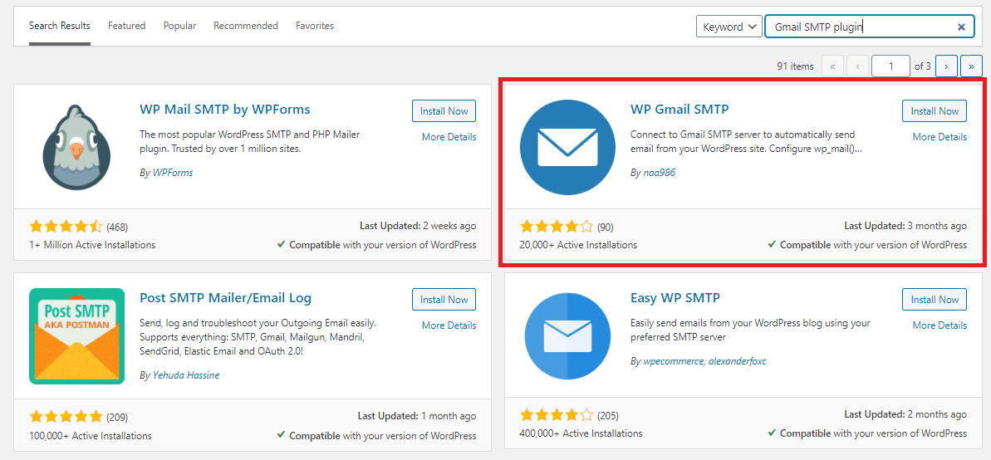The image size is (991, 460).
Task: Open More Details for Post SMTP Mailer
Action: coord(449,325)
